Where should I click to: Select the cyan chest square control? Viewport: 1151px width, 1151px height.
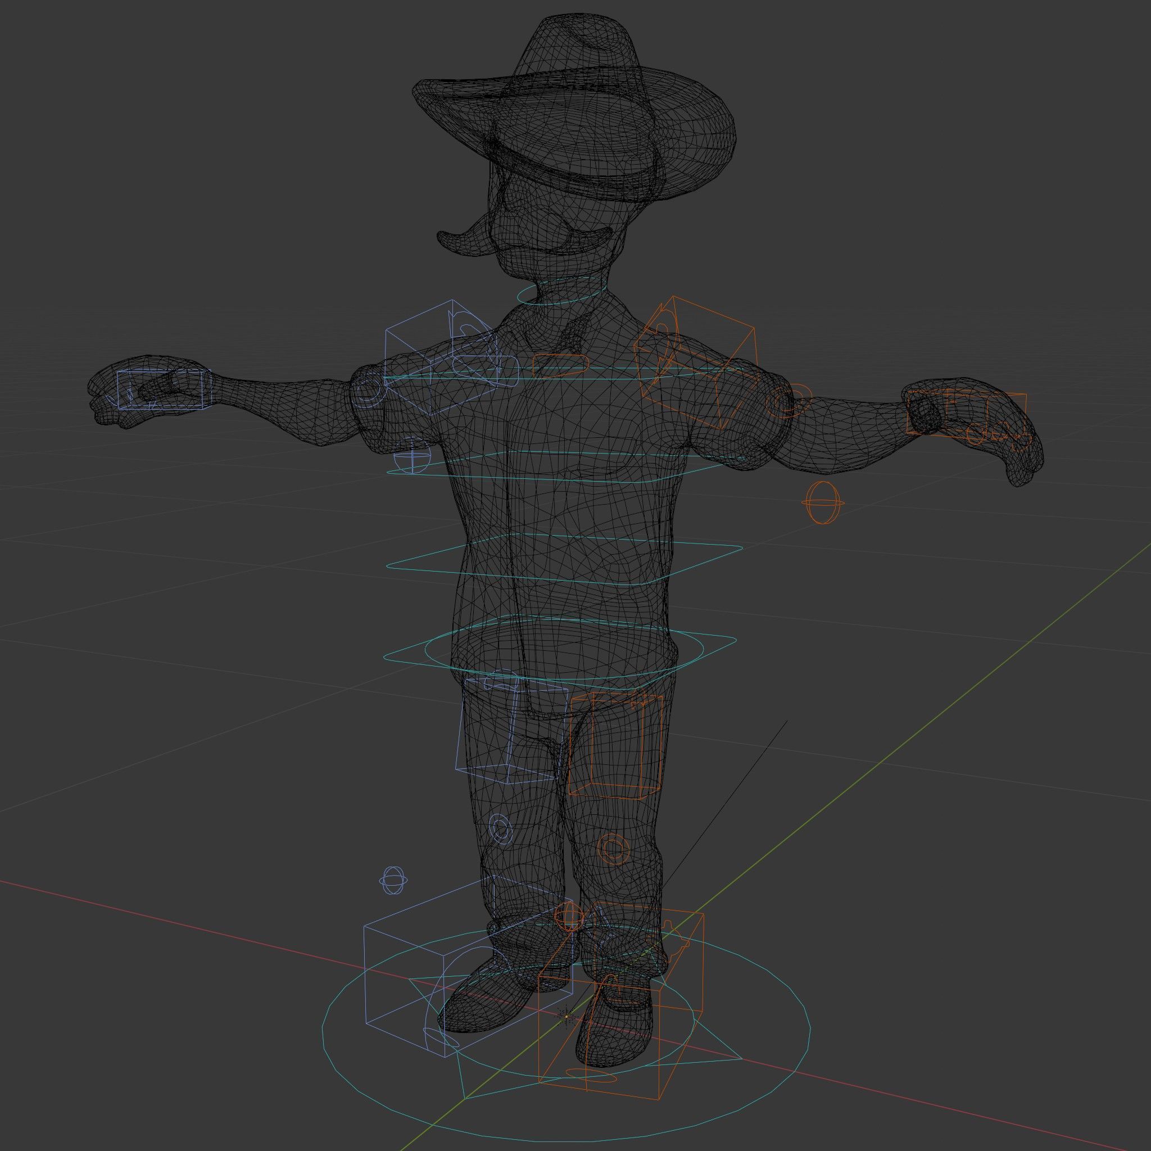[x=566, y=466]
